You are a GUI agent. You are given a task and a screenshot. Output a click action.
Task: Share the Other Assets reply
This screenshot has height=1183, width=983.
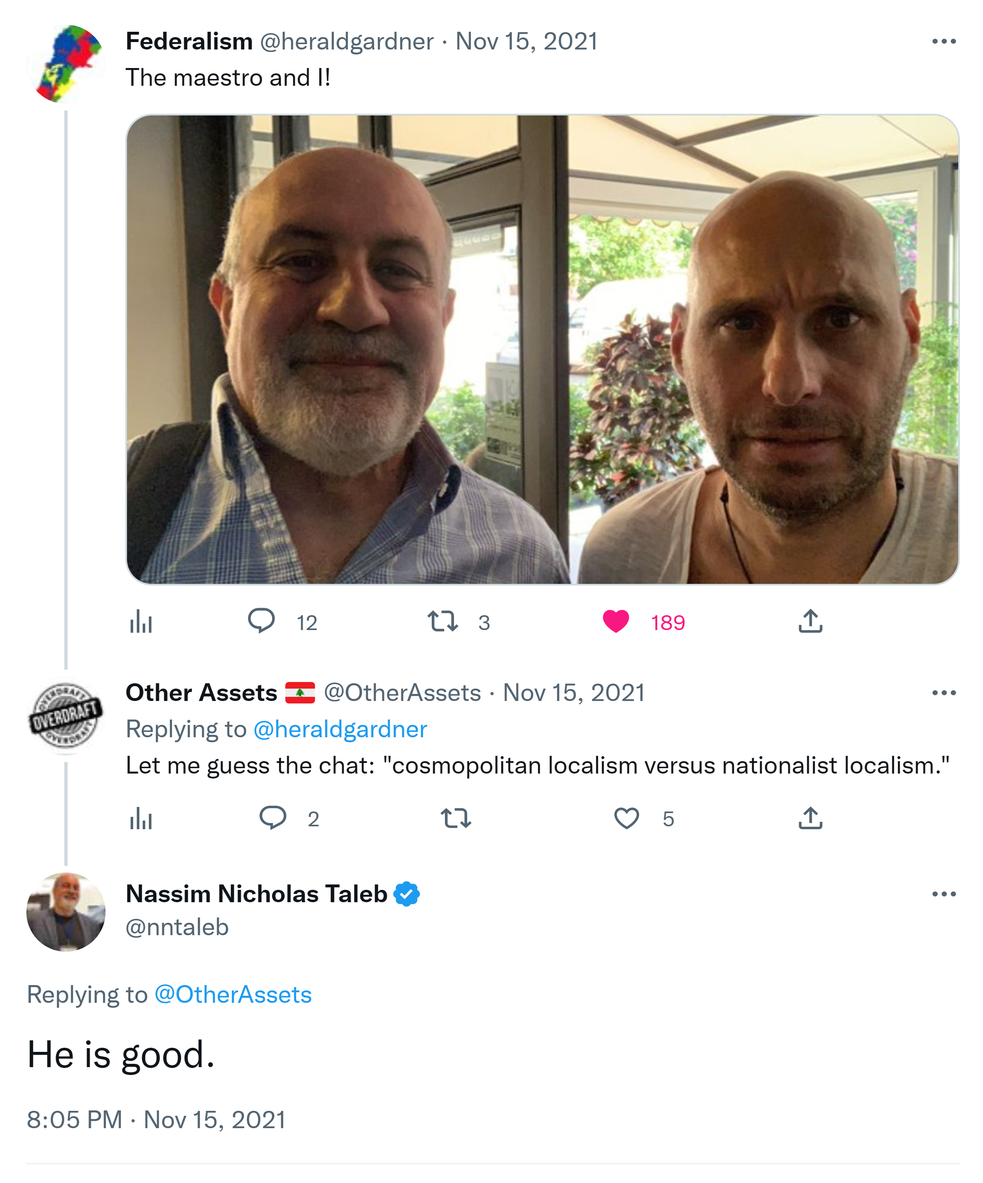(x=810, y=818)
